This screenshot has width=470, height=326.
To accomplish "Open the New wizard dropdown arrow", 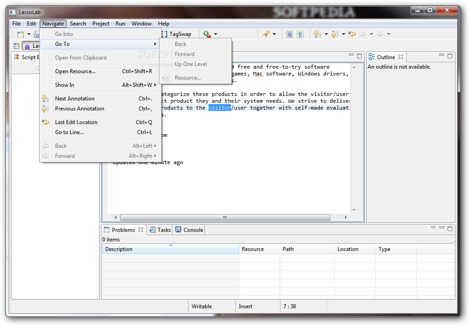I will (x=29, y=34).
